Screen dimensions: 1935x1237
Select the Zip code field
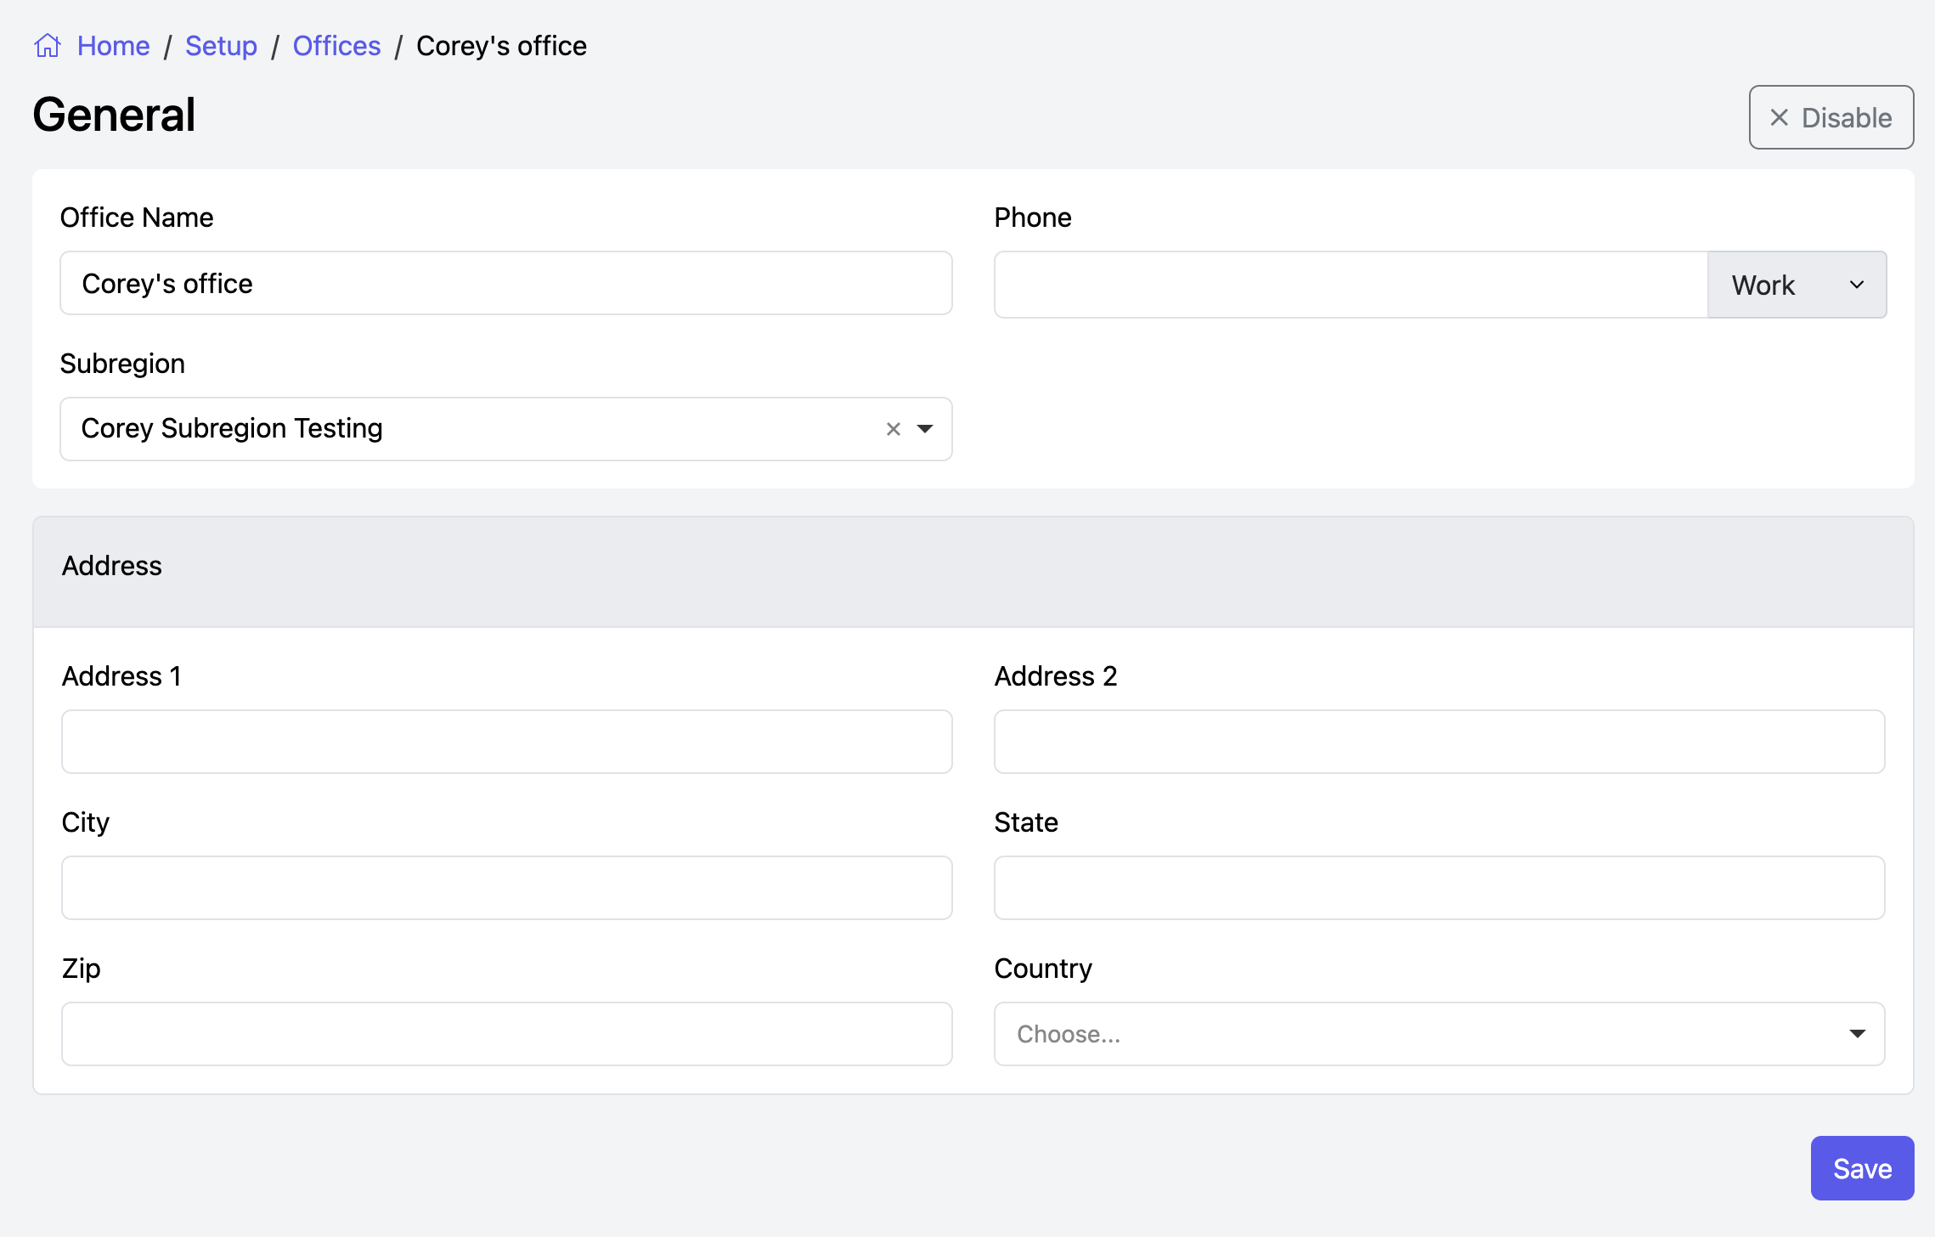(x=506, y=1034)
